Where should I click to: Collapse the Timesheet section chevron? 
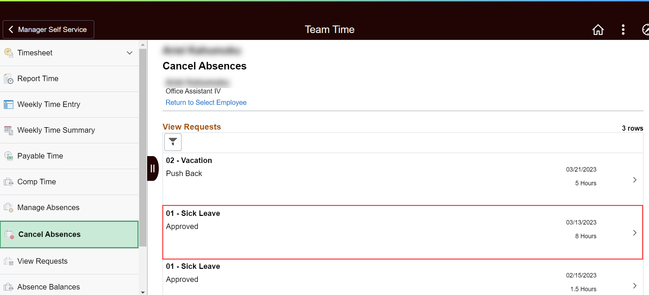[130, 53]
